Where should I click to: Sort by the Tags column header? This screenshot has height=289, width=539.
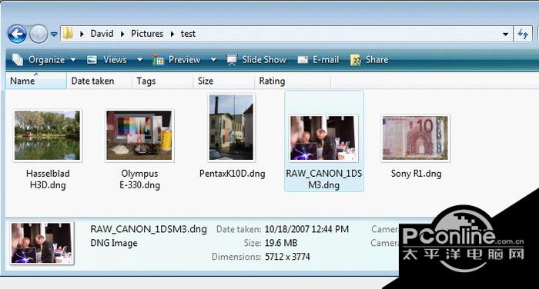coord(162,81)
